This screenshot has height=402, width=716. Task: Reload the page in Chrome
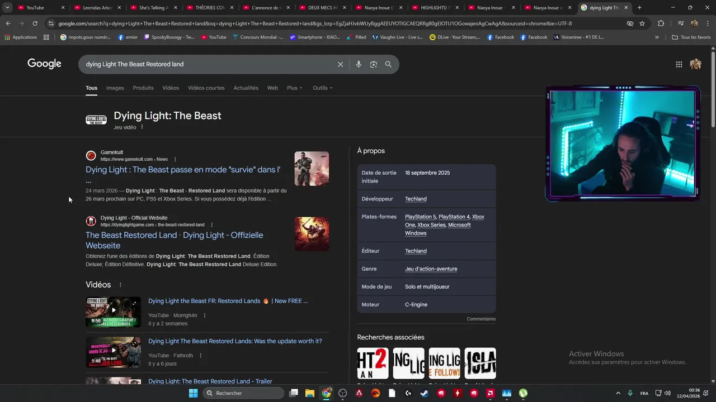click(x=35, y=23)
